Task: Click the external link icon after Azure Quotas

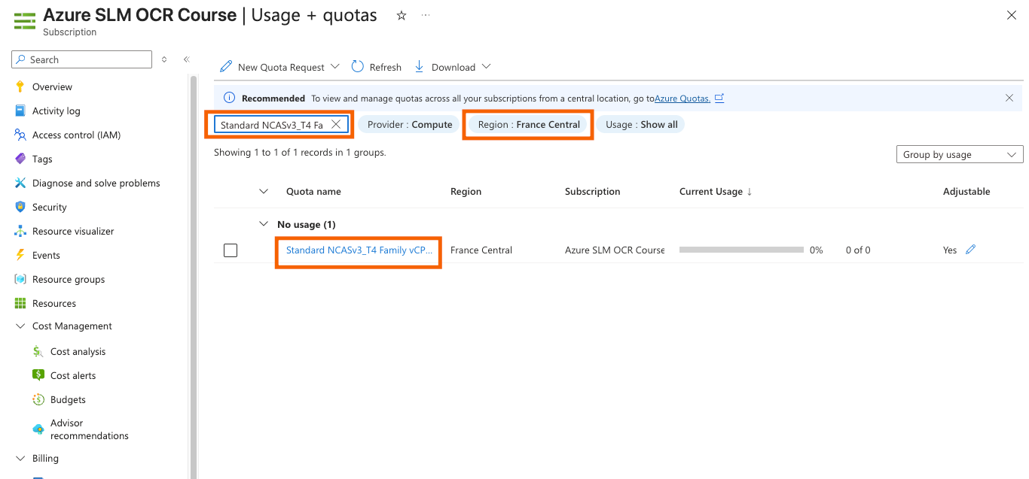Action: [719, 98]
